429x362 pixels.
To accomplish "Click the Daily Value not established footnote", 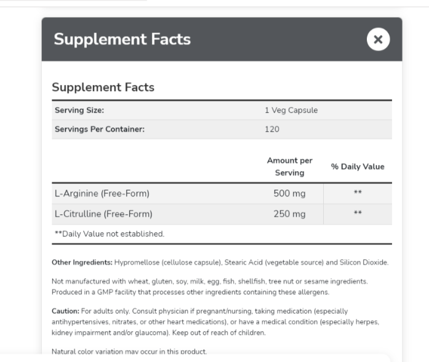I will pos(110,233).
